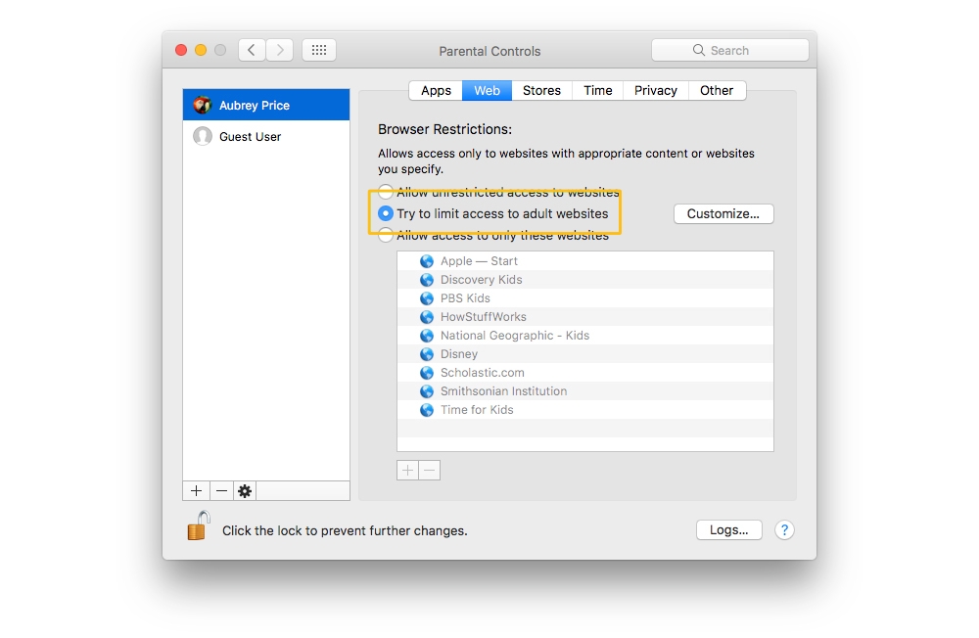Select Allow unrestricted access to websites
This screenshot has height=638, width=979.
coord(386,191)
